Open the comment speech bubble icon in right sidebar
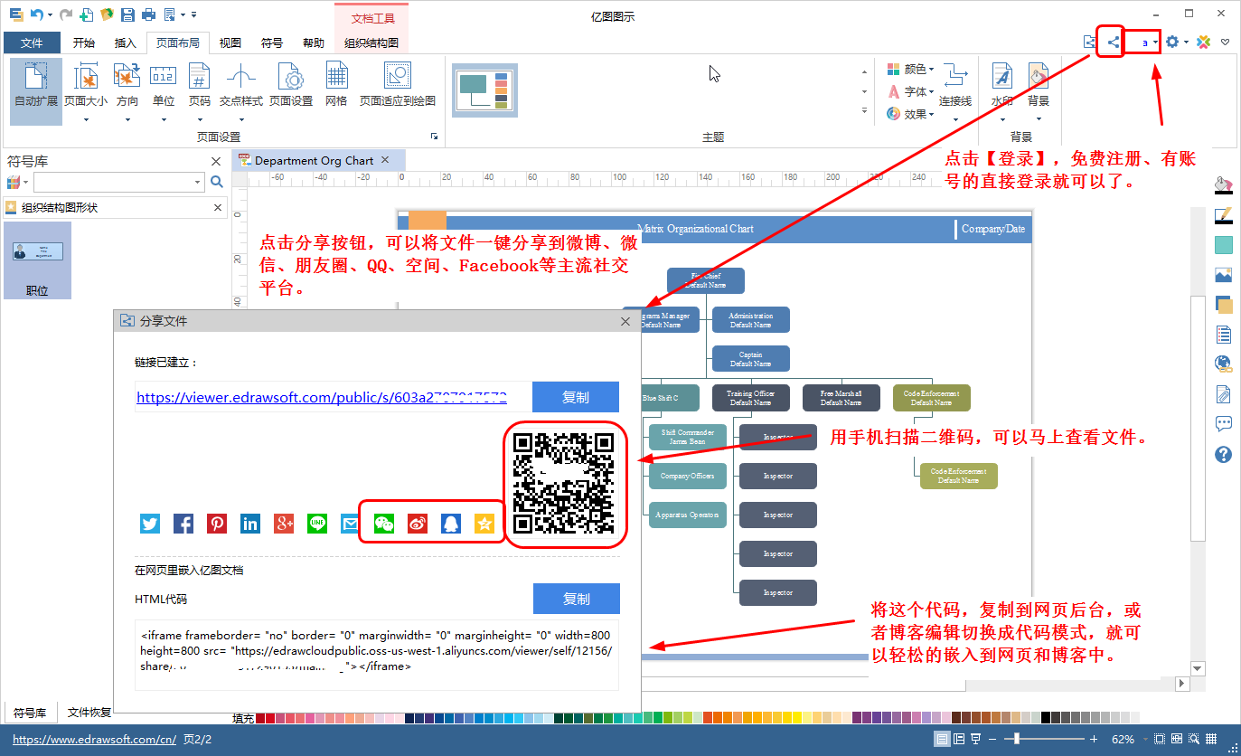The height and width of the screenshot is (756, 1241). (1224, 423)
